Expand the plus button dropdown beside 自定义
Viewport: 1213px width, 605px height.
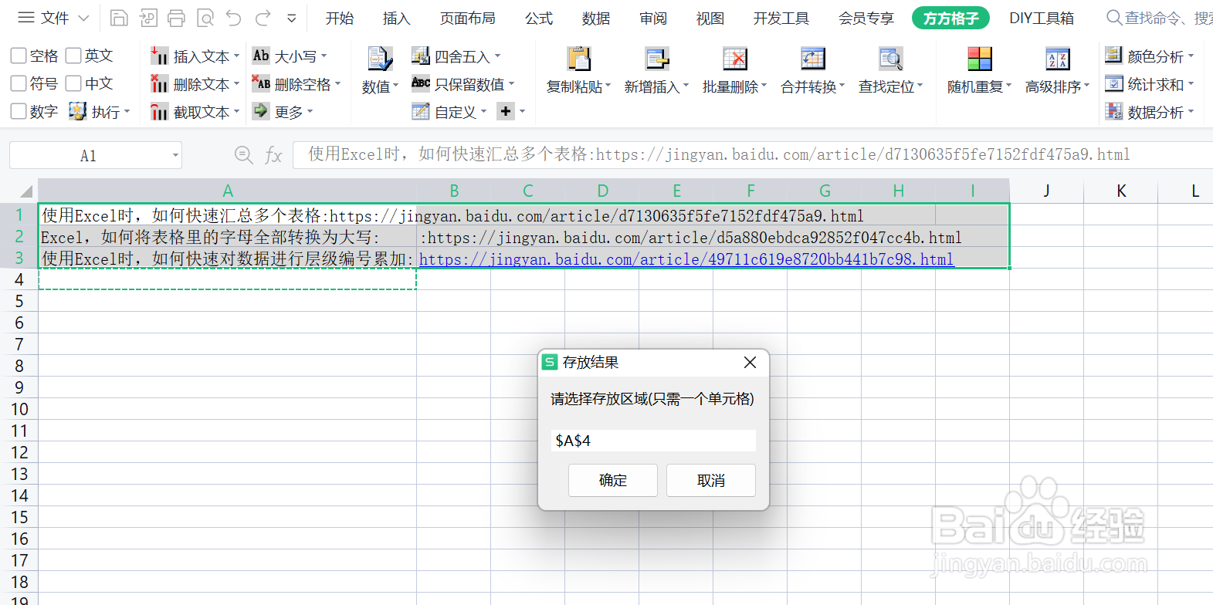pyautogui.click(x=523, y=112)
